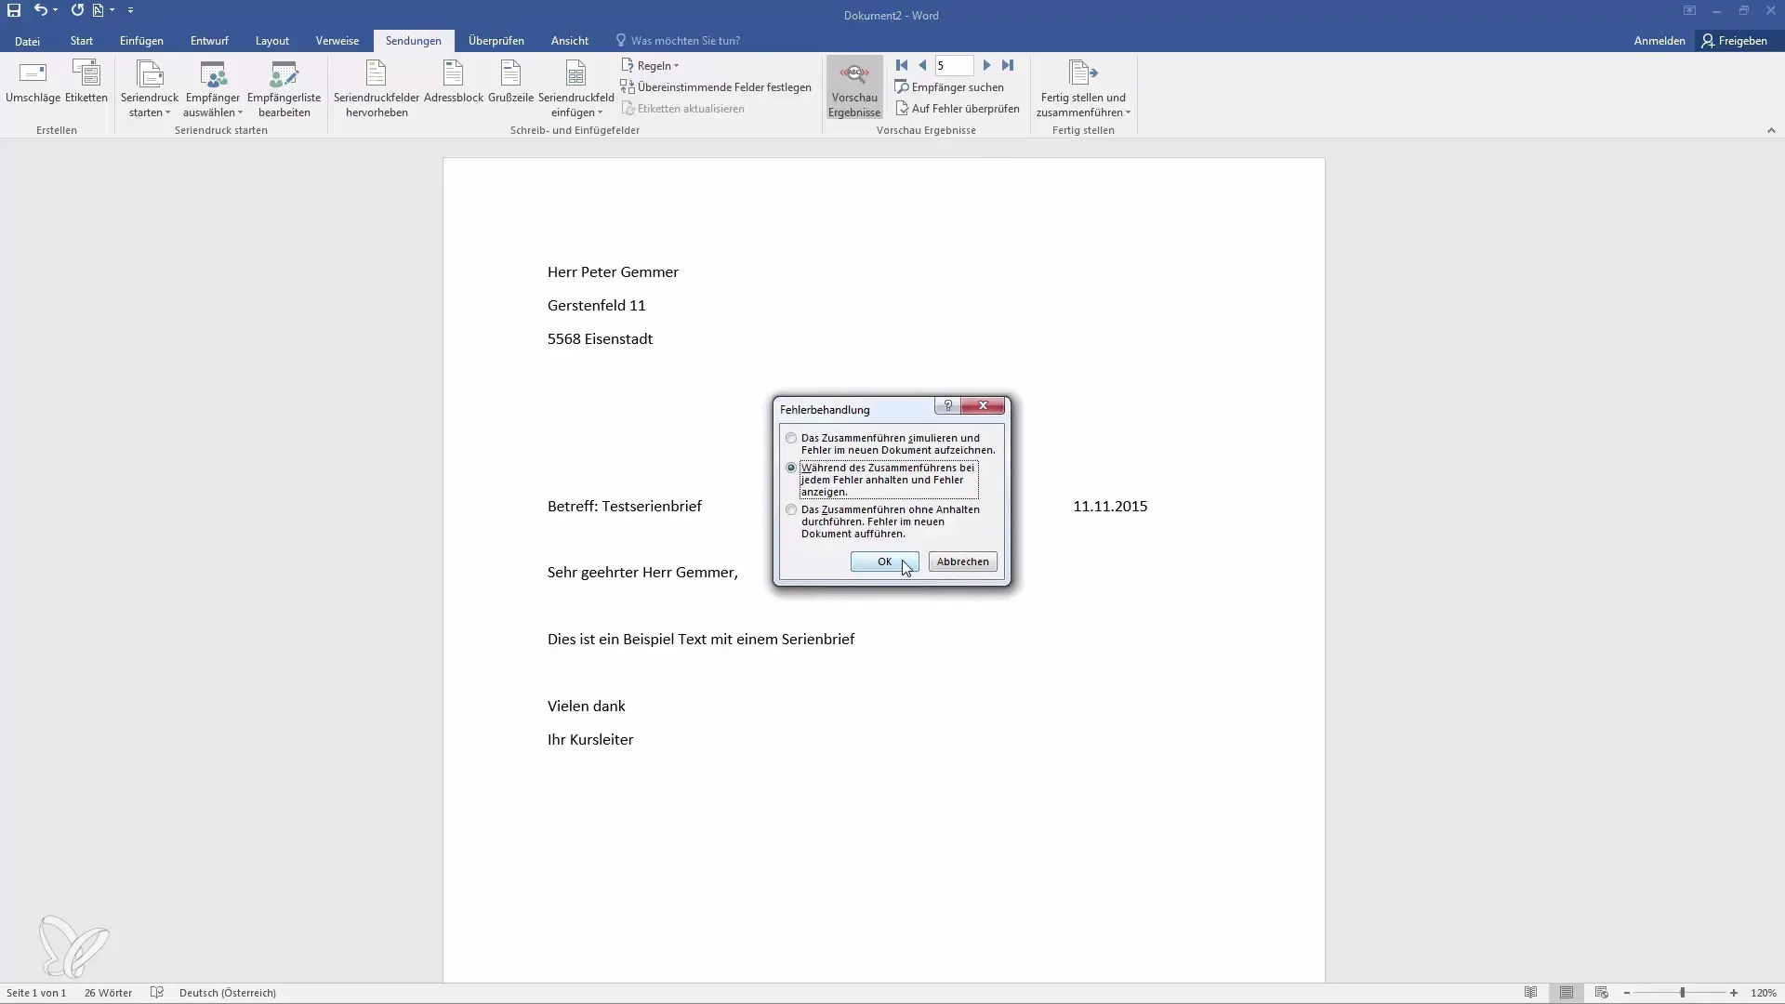Open the Undo history dropdown arrow
The height and width of the screenshot is (1004, 1785).
56,10
